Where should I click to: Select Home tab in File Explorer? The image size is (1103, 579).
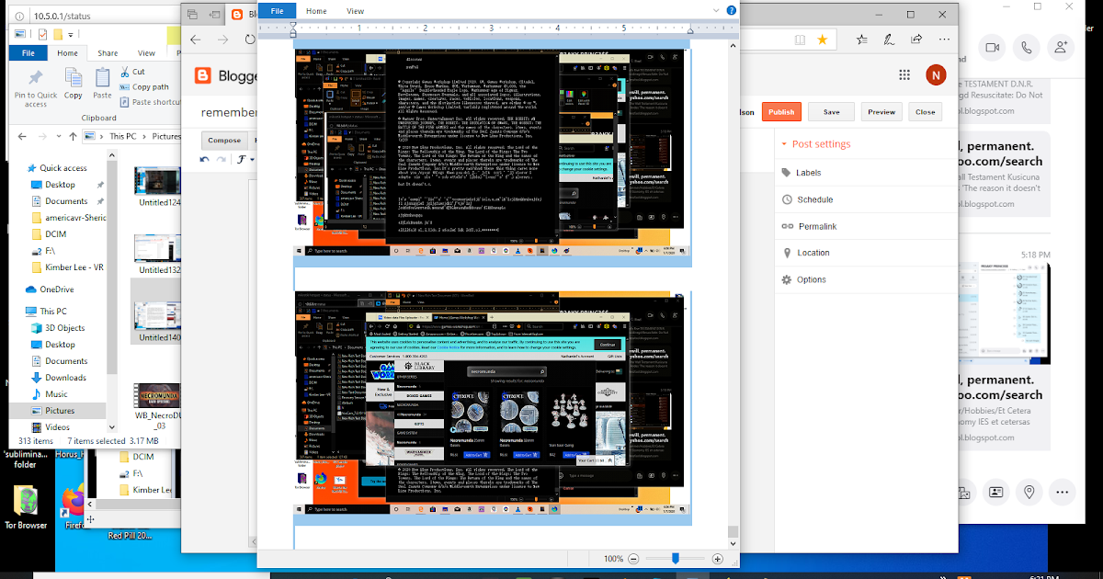67,53
